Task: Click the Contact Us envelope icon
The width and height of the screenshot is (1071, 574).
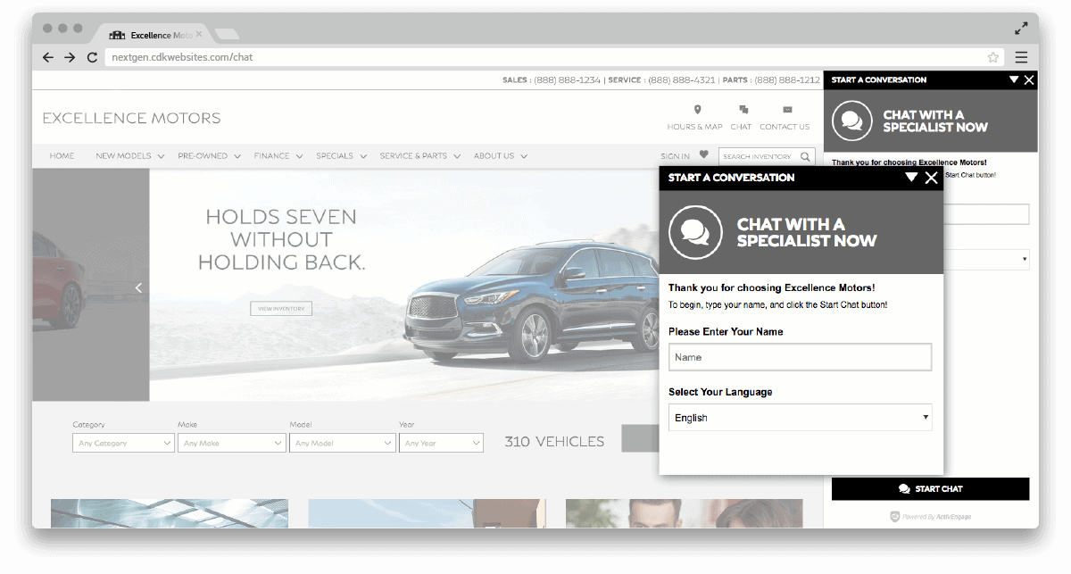Action: pyautogui.click(x=787, y=110)
